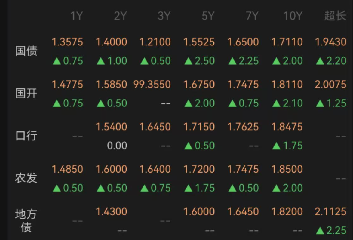Open the 国开 row label
The width and height of the screenshot is (353, 240).
coord(26,93)
